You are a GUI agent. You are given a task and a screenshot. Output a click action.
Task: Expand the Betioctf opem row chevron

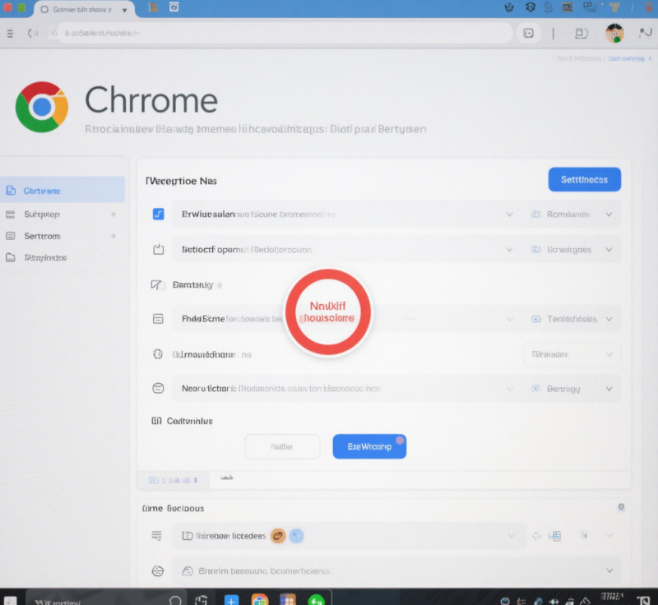(x=509, y=249)
